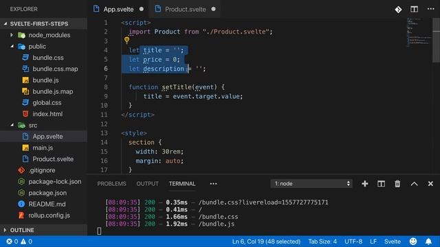Click unsaved dot on Product.svelte tab
The image size is (440, 247).
214,9
